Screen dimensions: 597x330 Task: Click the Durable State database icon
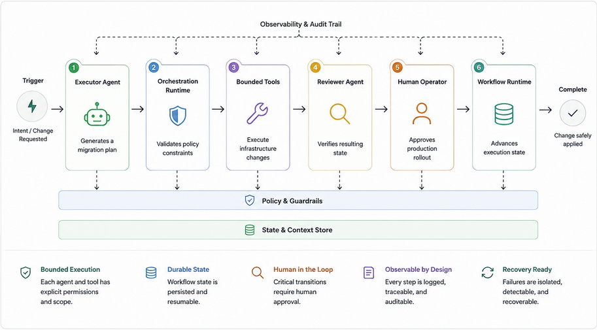click(x=151, y=272)
